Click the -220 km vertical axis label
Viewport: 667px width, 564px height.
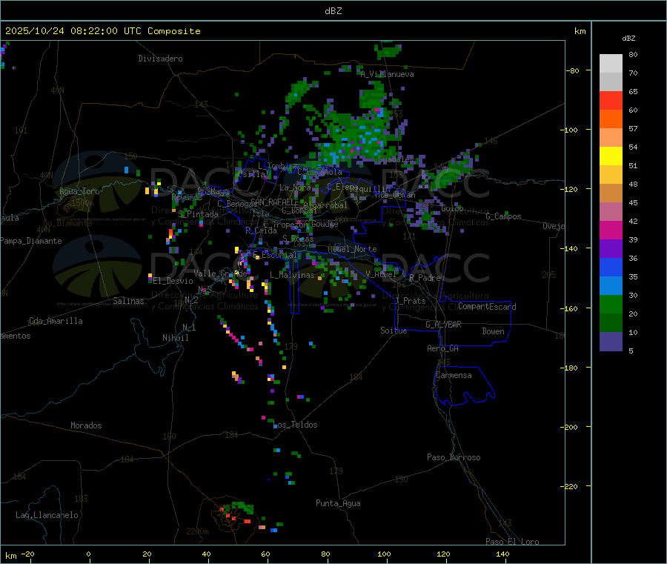(570, 486)
